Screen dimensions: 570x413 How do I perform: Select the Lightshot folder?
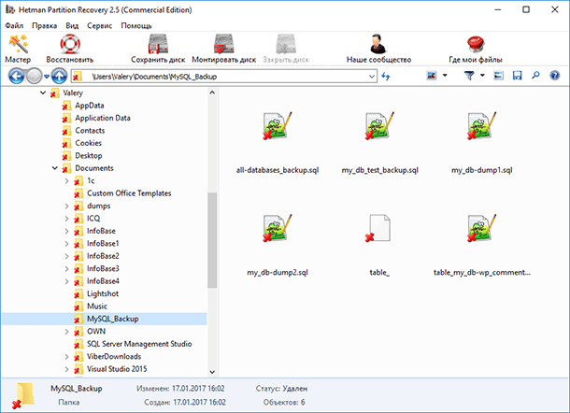(x=103, y=293)
